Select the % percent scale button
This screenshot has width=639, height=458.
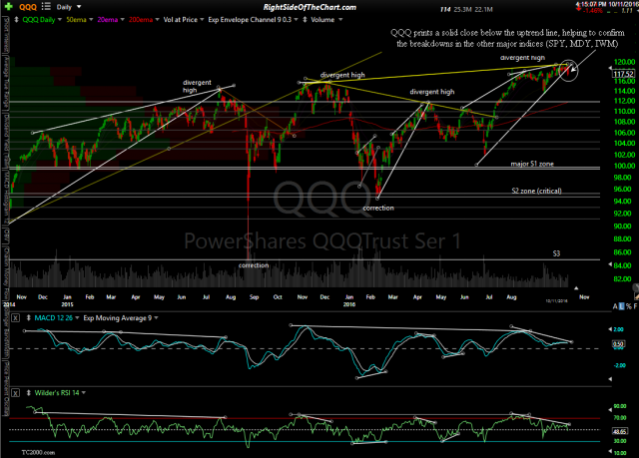pyautogui.click(x=629, y=306)
